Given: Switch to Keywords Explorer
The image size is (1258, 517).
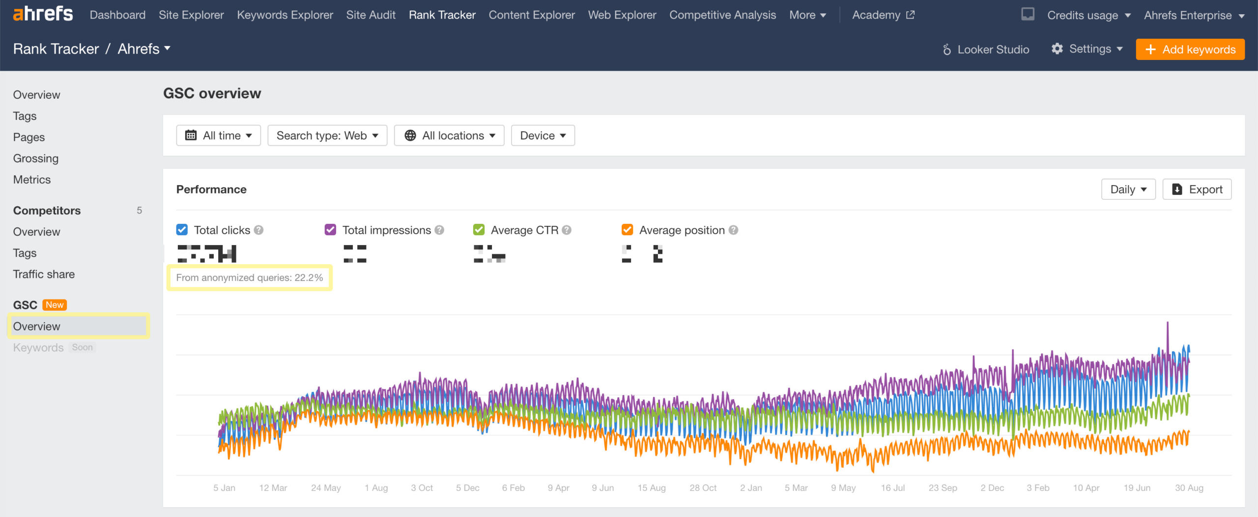Looking at the screenshot, I should 285,15.
